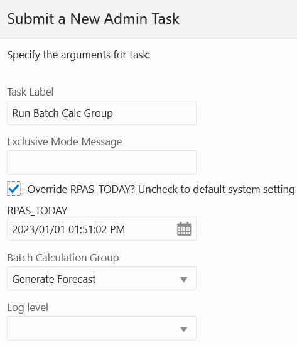This screenshot has height=345, width=297.
Task: Focus the Exclusive Mode Message text box
Action: (102, 162)
